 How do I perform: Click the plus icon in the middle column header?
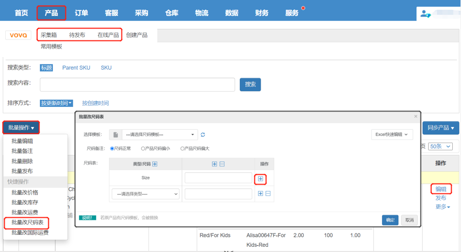214,164
